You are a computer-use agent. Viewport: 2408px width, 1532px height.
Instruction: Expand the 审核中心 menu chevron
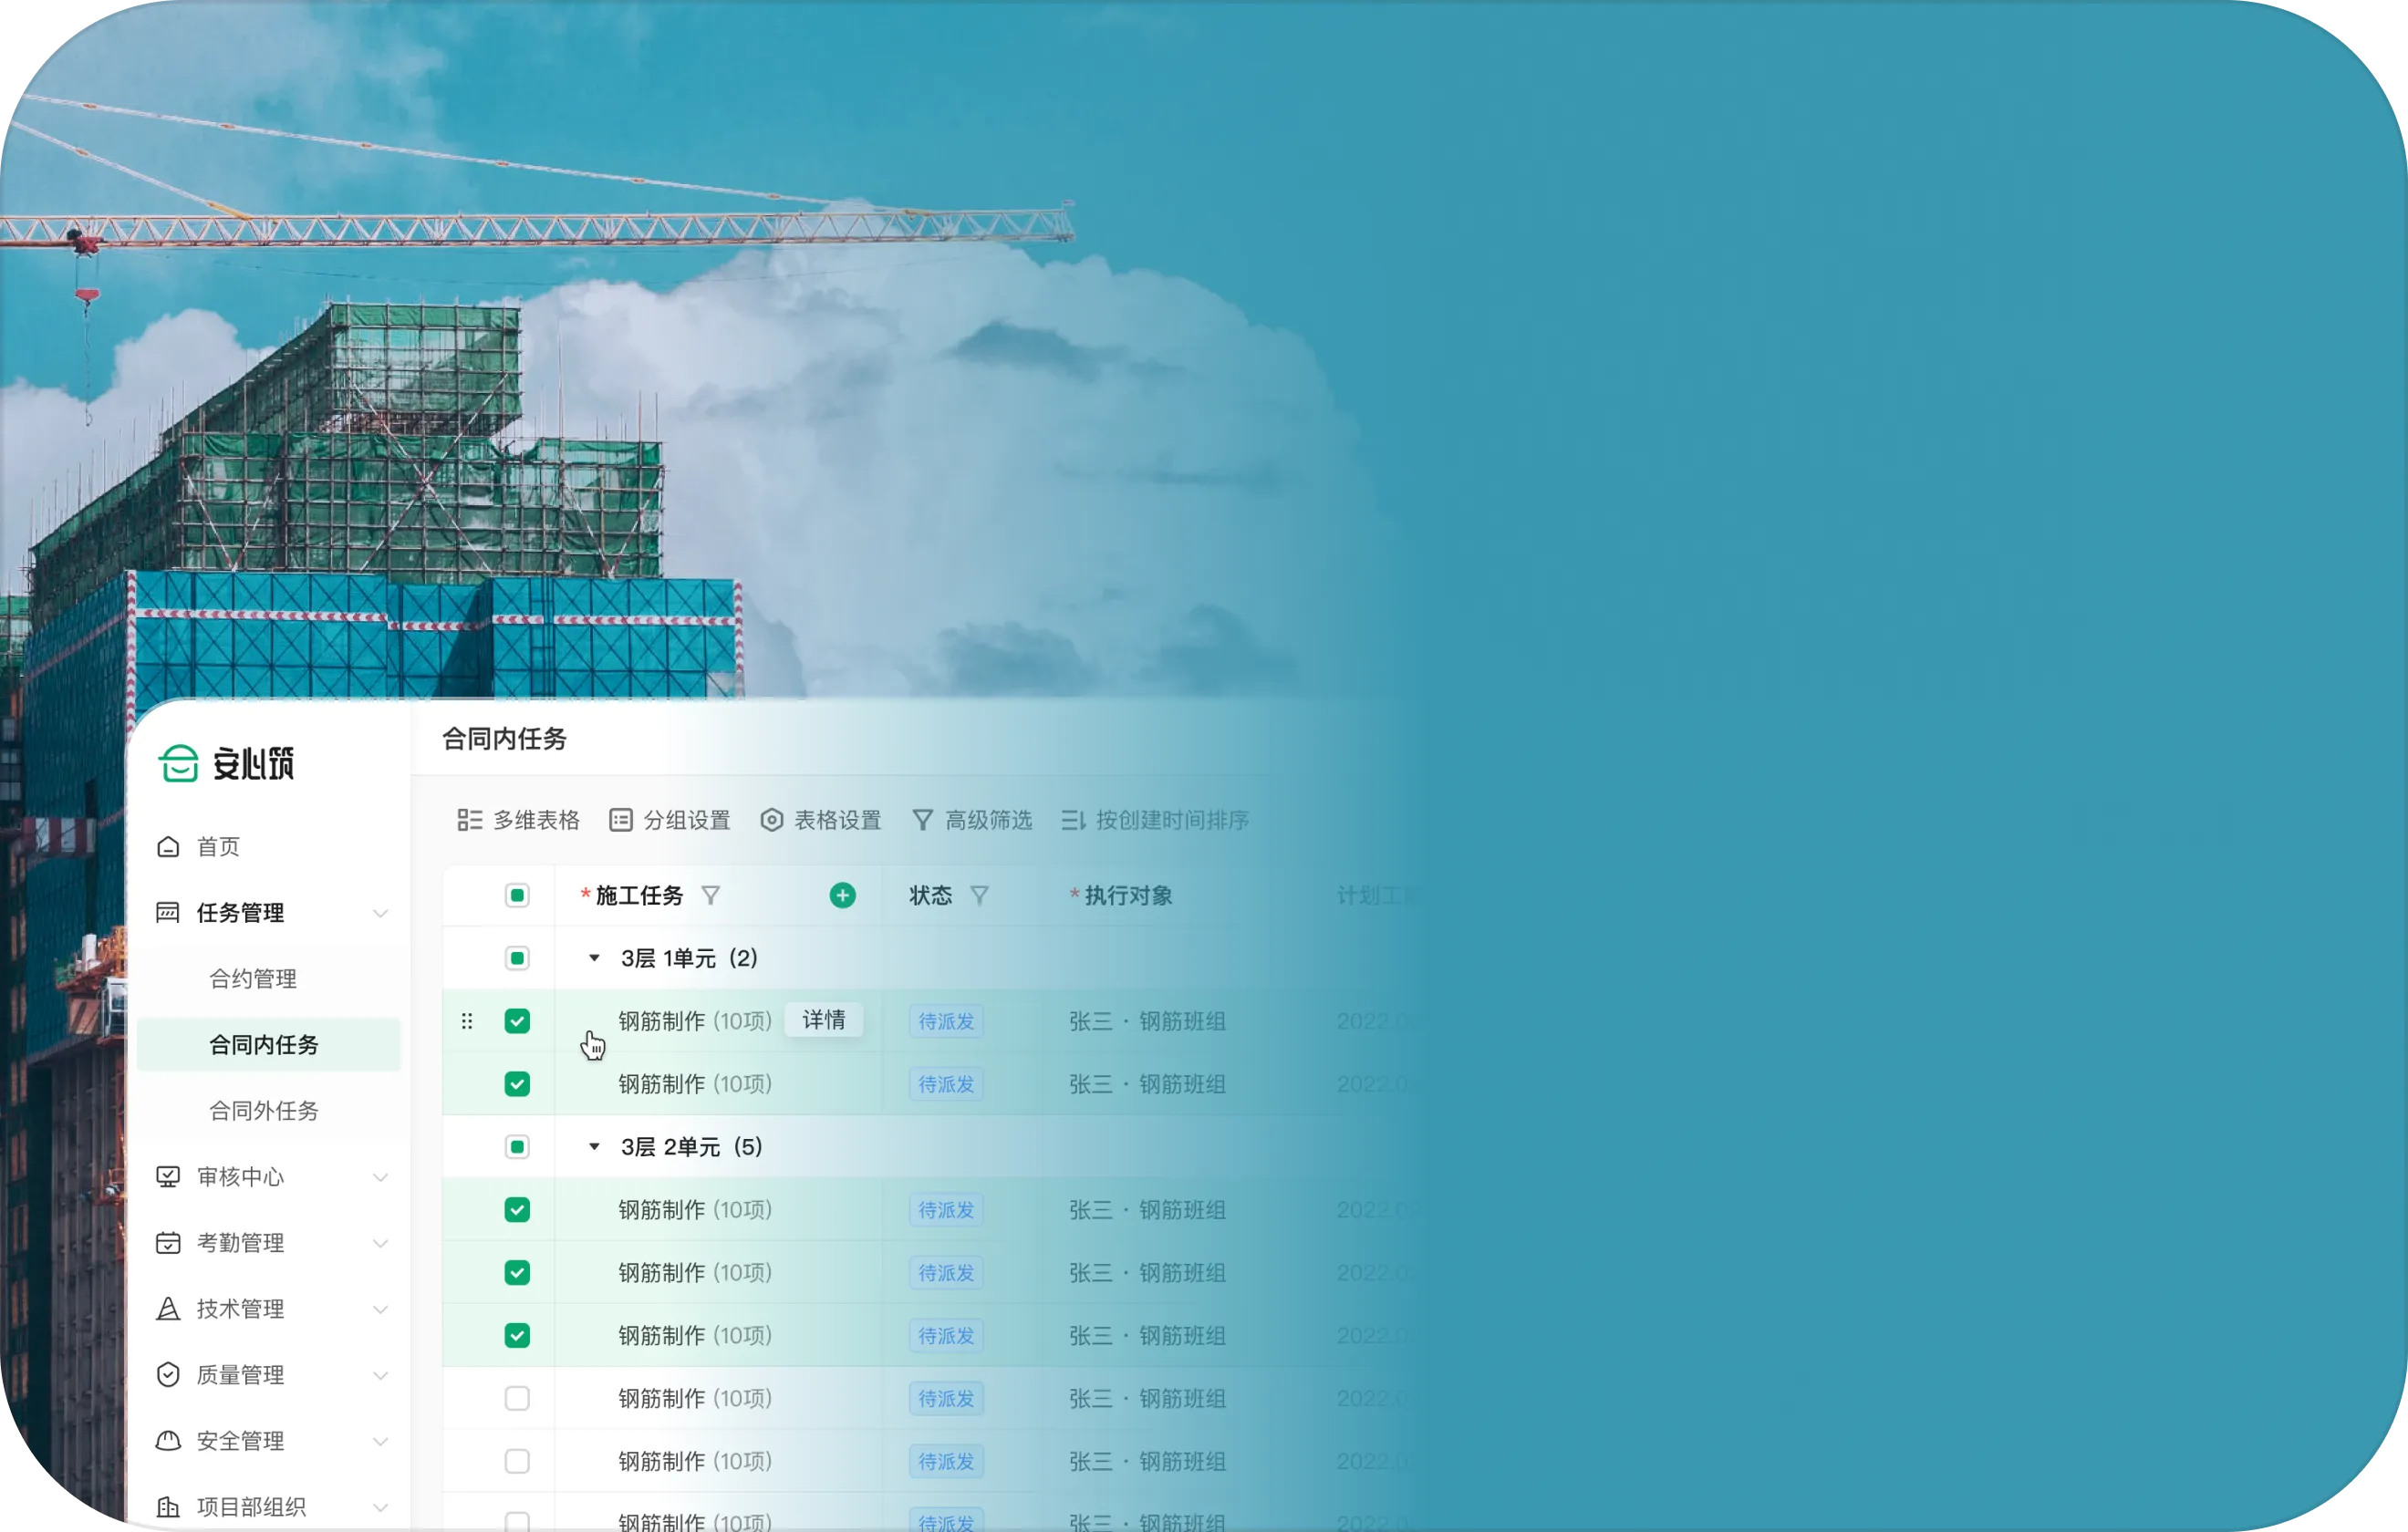pyautogui.click(x=380, y=1177)
